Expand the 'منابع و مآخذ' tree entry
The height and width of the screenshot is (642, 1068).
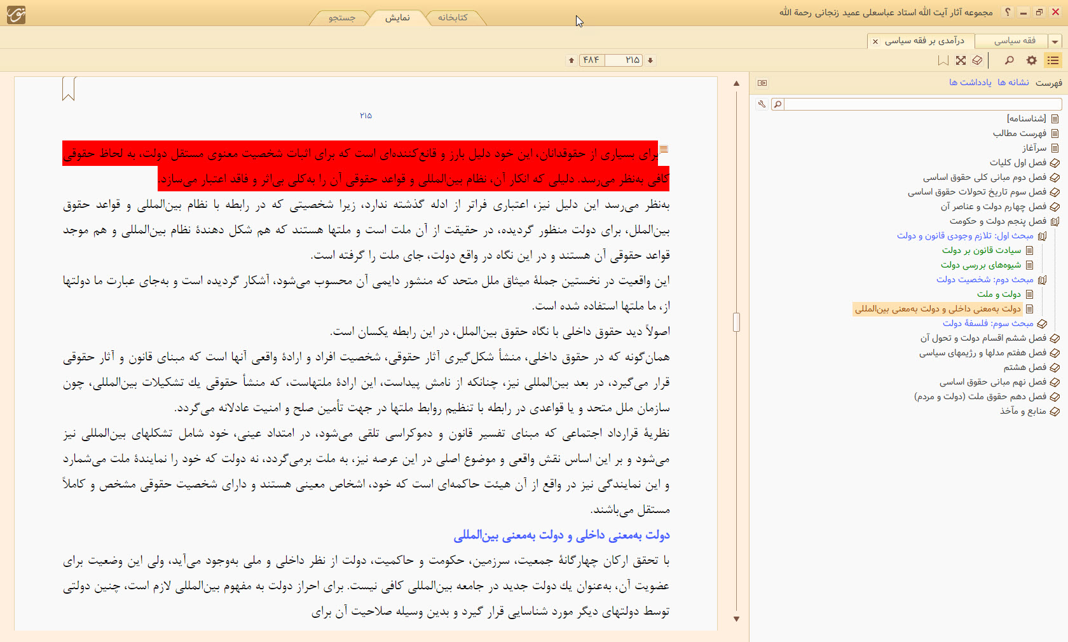pyautogui.click(x=1055, y=411)
